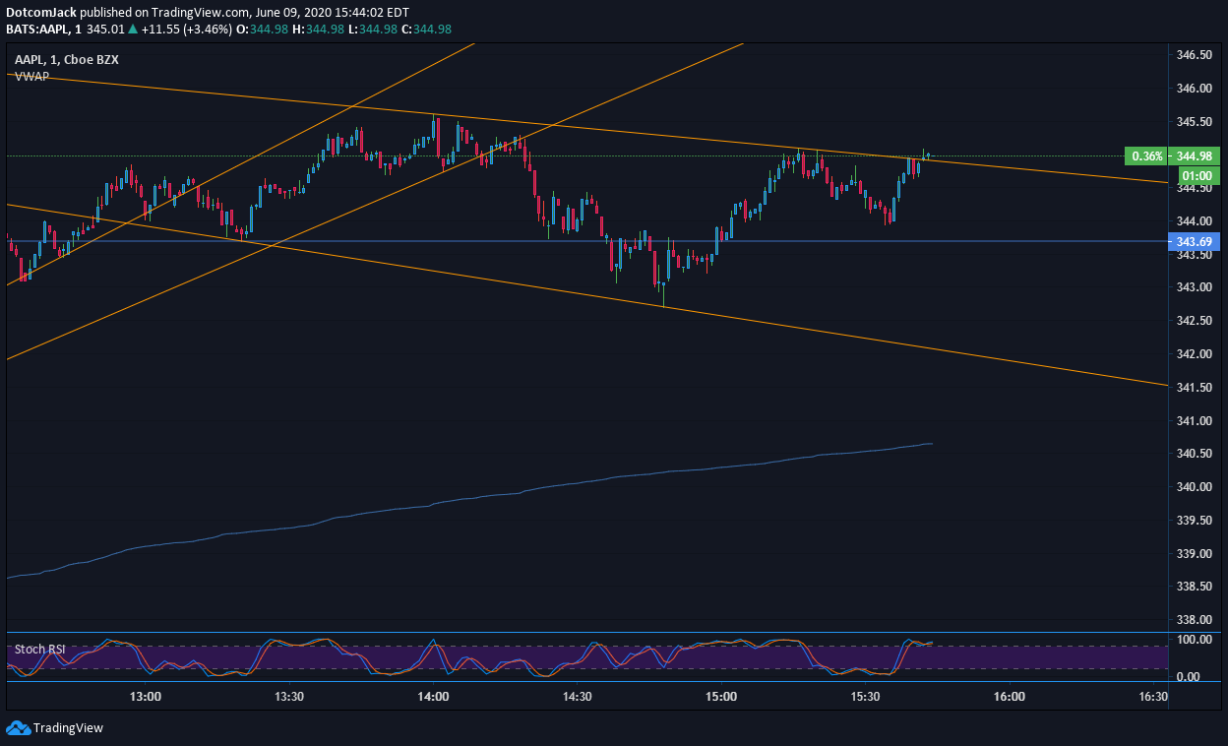Click the 346.00 price axis label

(x=1195, y=89)
